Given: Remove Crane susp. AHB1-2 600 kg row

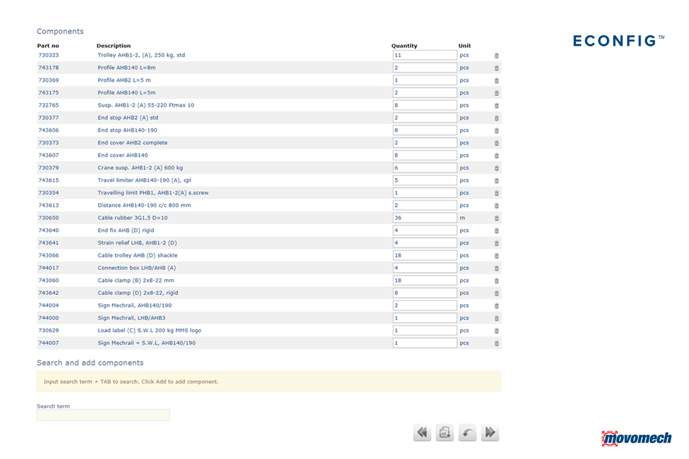Looking at the screenshot, I should pos(497,168).
